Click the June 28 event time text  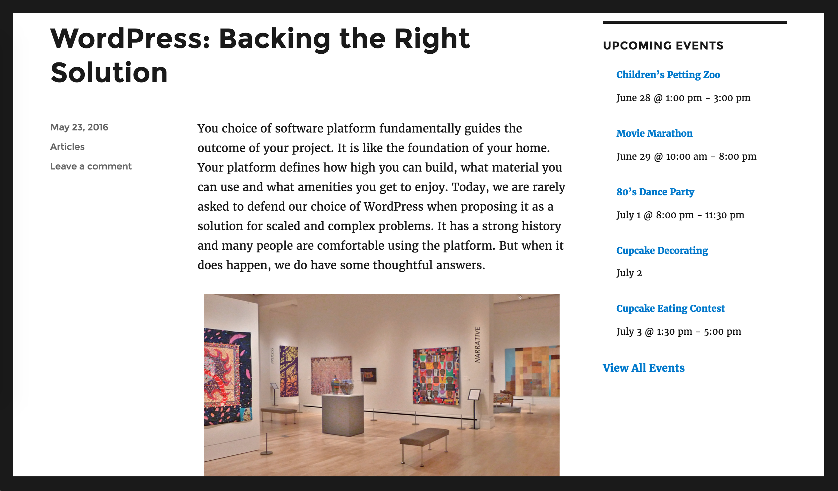click(x=683, y=98)
